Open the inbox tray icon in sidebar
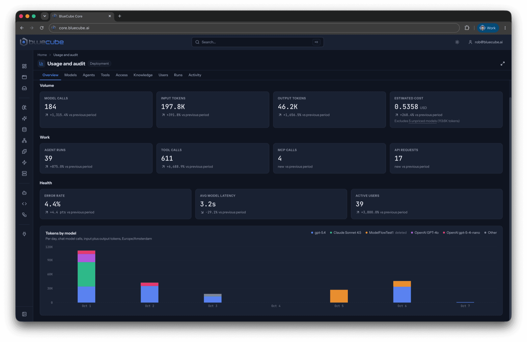 (24, 88)
